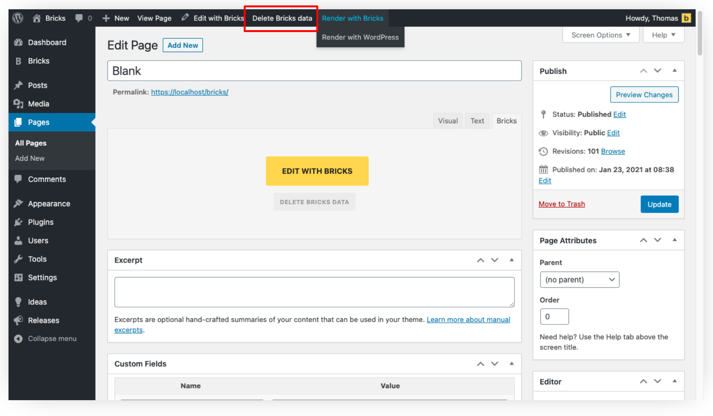Switch to the Visual editor tab
The height and width of the screenshot is (416, 713).
(x=448, y=121)
